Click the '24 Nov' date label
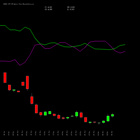 coord(76,133)
